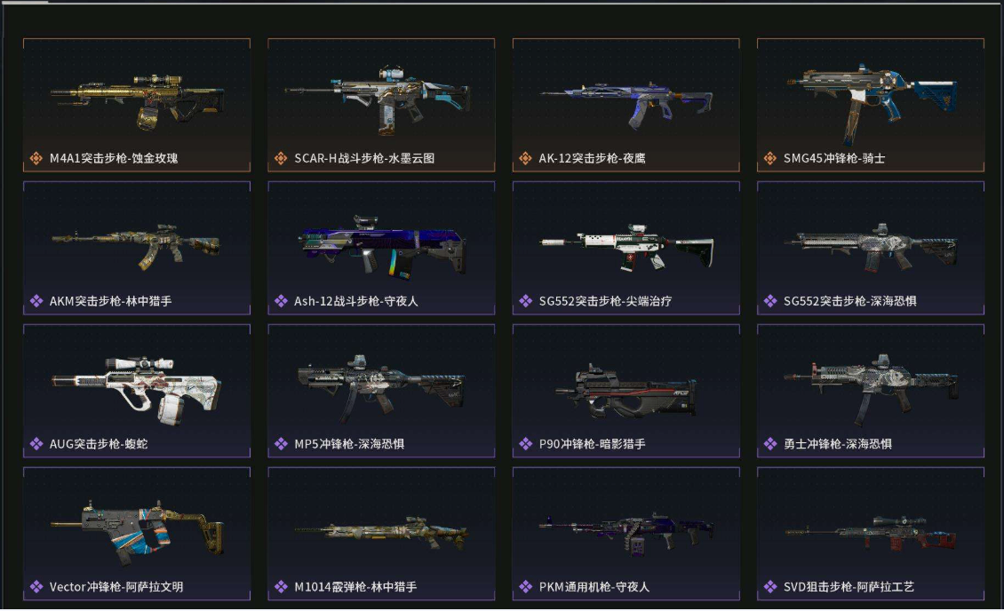Viewport: 1004px width, 611px height.
Task: Select the MP5冲锋枪-深海恐惧 weapon image
Action: click(381, 385)
